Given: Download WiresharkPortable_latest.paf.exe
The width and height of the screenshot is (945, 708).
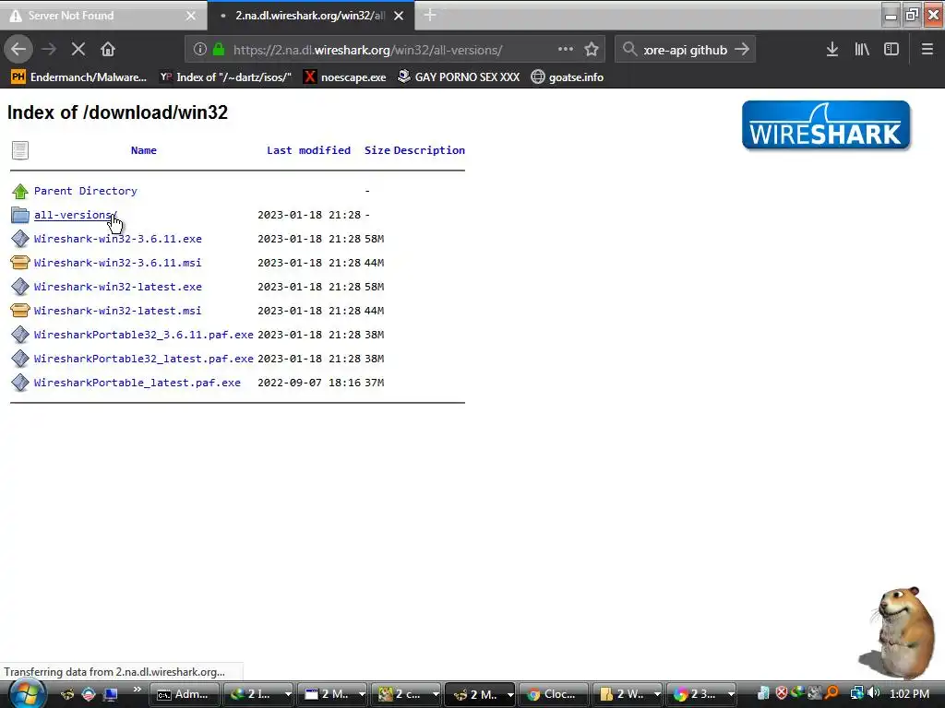Looking at the screenshot, I should pos(138,383).
